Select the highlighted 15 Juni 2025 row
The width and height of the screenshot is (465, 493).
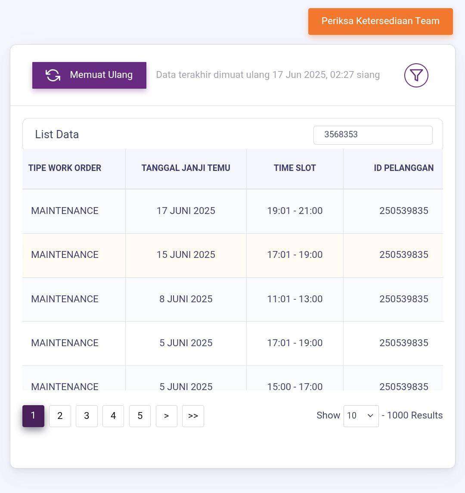(x=232, y=255)
